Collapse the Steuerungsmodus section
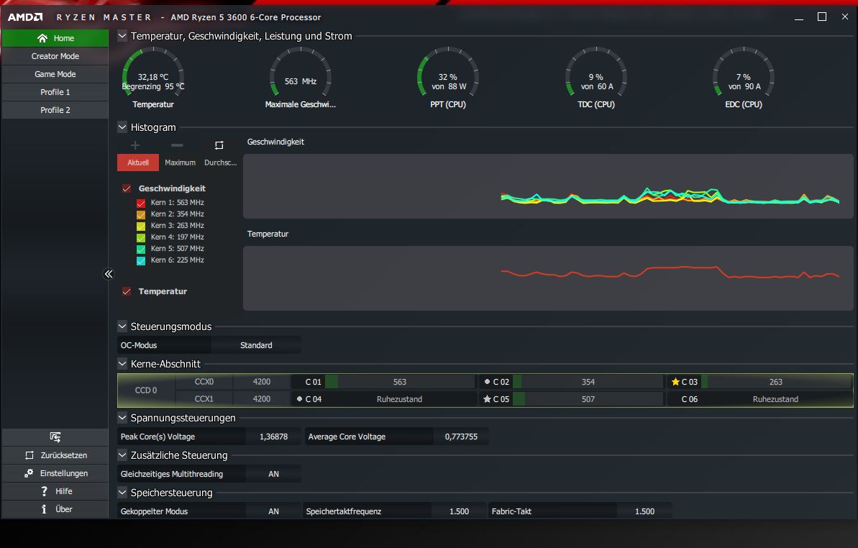 122,326
